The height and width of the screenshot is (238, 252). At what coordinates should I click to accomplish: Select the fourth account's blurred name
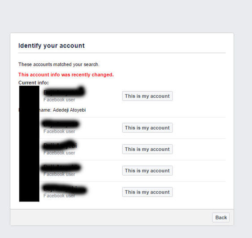pos(61,167)
